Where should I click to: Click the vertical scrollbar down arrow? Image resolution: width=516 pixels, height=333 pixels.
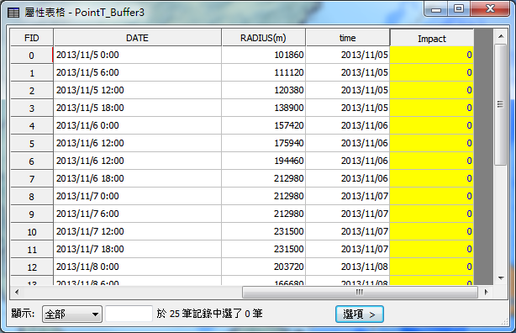[x=501, y=278]
